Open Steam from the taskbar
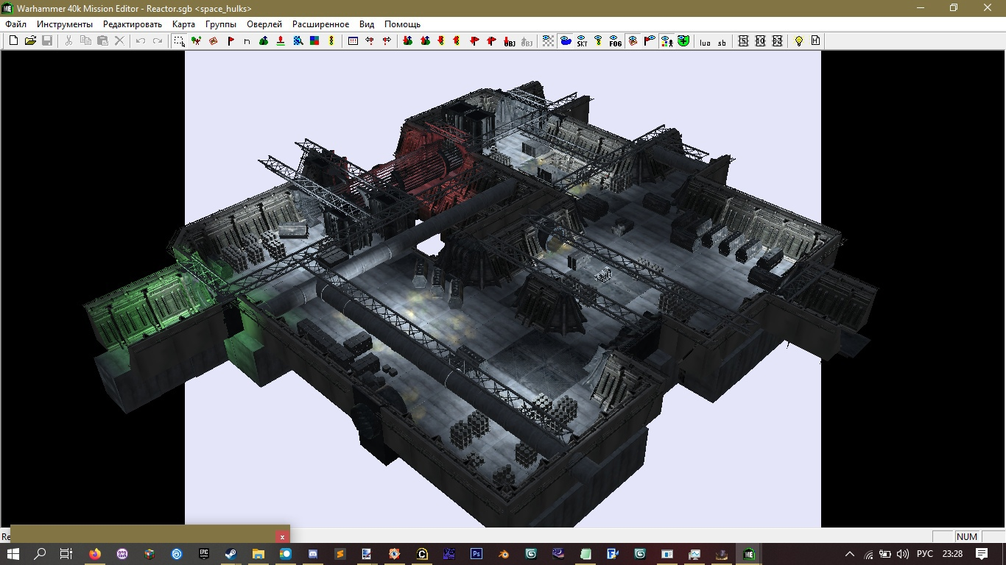This screenshot has height=565, width=1006. coord(231,554)
